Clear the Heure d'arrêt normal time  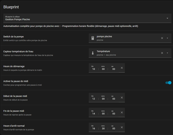[122, 127]
